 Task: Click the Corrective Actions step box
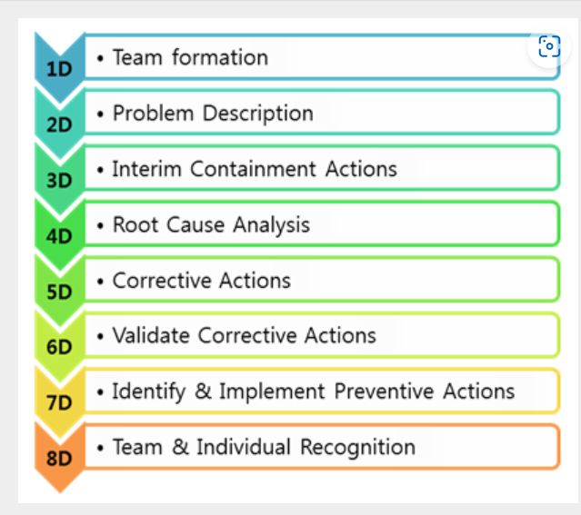coord(322,280)
